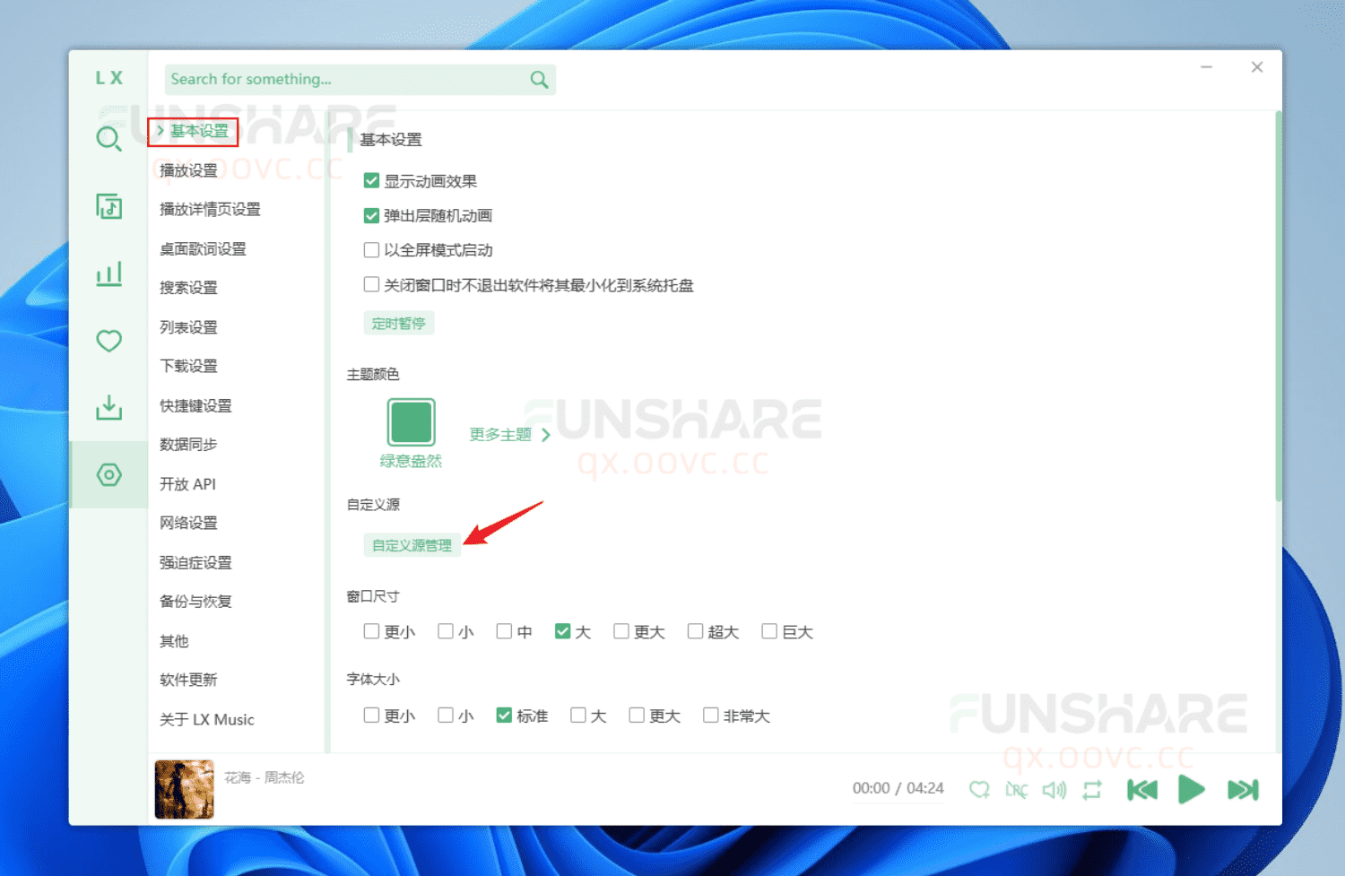This screenshot has height=876, width=1345.
Task: Toggle desktop lyrics with the LRC icon
Action: point(1017,789)
